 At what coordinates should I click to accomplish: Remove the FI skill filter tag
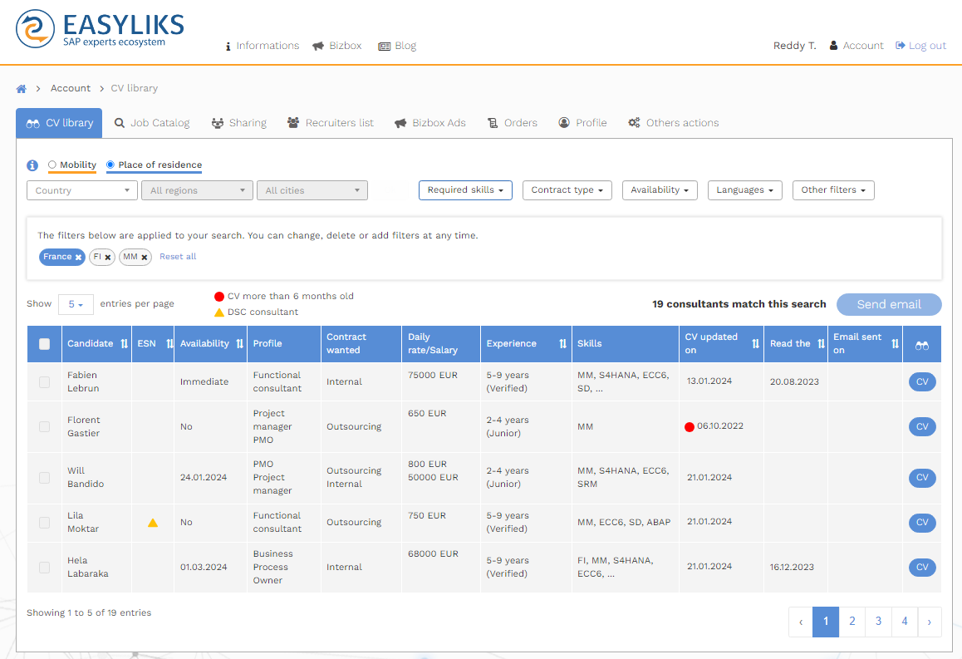click(x=108, y=258)
